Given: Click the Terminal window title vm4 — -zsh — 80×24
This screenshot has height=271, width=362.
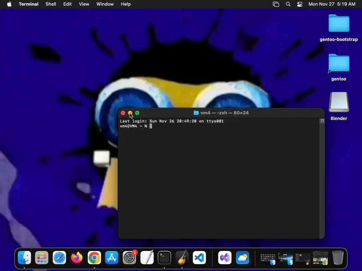Looking at the screenshot, I should pyautogui.click(x=224, y=113).
